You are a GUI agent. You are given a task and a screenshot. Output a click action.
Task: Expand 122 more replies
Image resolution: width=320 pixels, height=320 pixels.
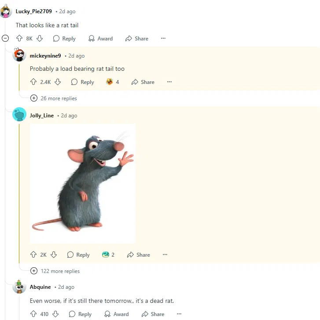(x=55, y=271)
